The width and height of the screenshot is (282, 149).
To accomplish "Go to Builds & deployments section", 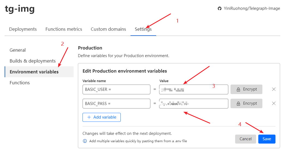I will pos(33,61).
